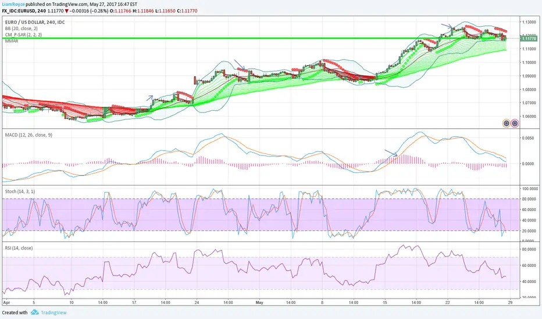Click the 1.08000 price axis label
542x319 pixels.
[529, 90]
